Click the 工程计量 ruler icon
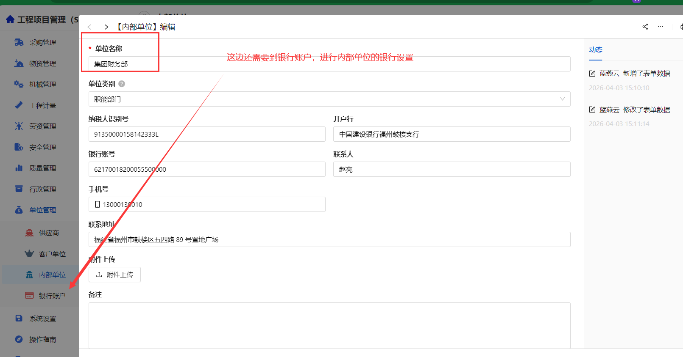Viewport: 683px width, 357px height. (19, 105)
